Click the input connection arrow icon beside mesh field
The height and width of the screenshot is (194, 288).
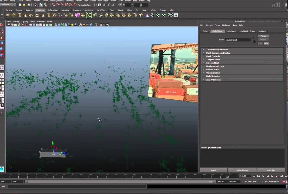(x=254, y=38)
